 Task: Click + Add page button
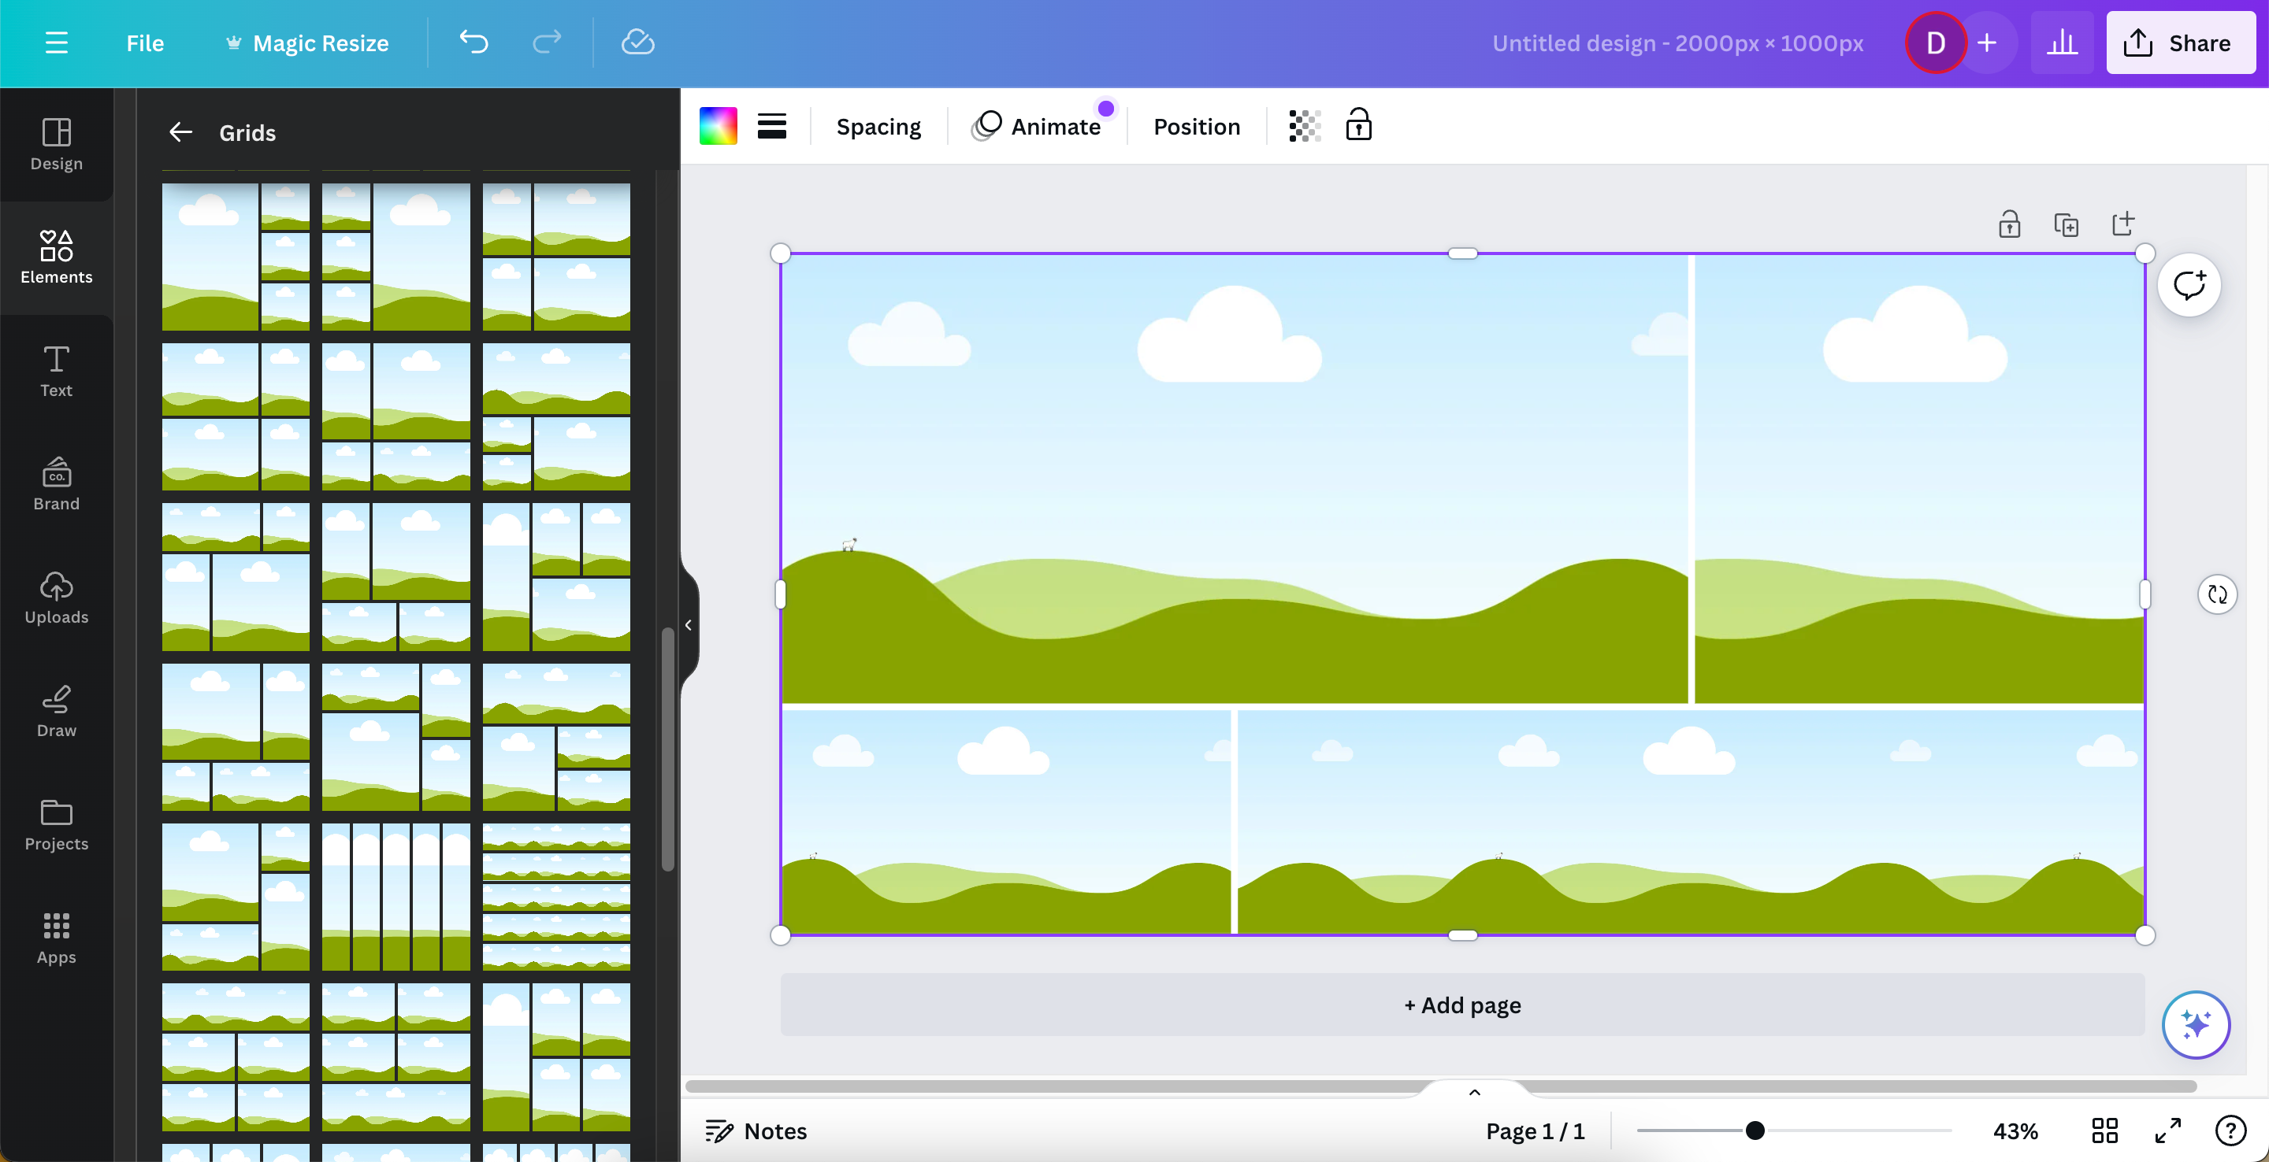[1462, 1005]
